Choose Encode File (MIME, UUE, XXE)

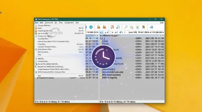[60, 64]
